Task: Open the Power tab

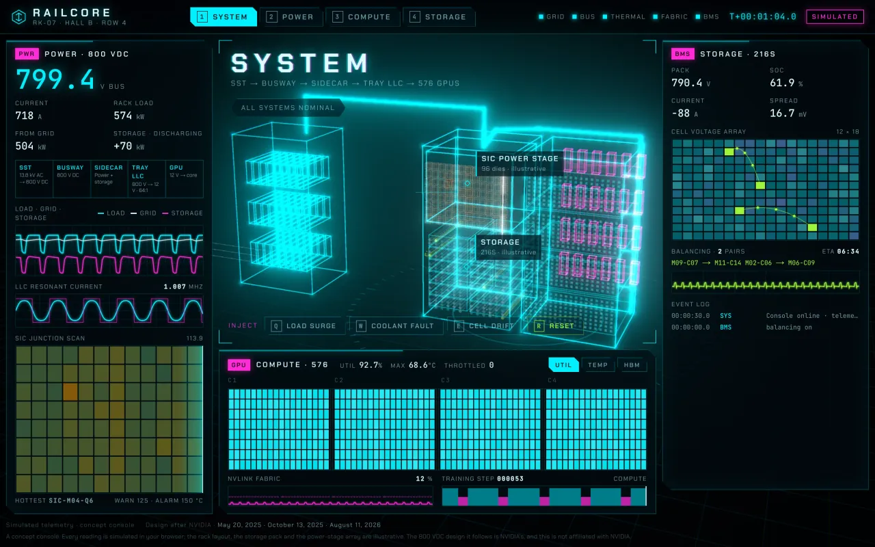Action: [x=291, y=17]
